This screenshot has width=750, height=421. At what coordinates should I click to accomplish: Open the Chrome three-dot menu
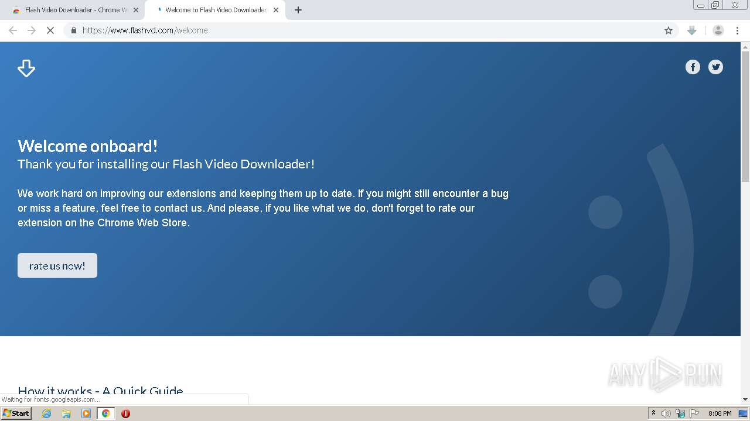[737, 30]
